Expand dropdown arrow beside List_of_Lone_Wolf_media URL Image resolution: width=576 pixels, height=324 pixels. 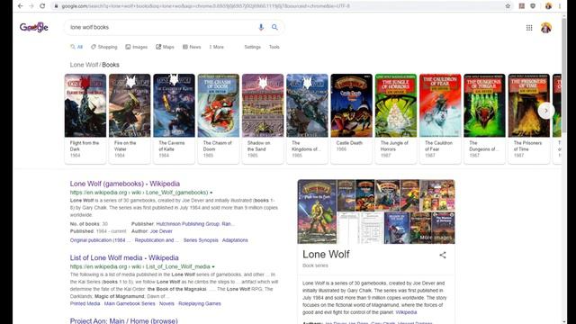(213, 266)
